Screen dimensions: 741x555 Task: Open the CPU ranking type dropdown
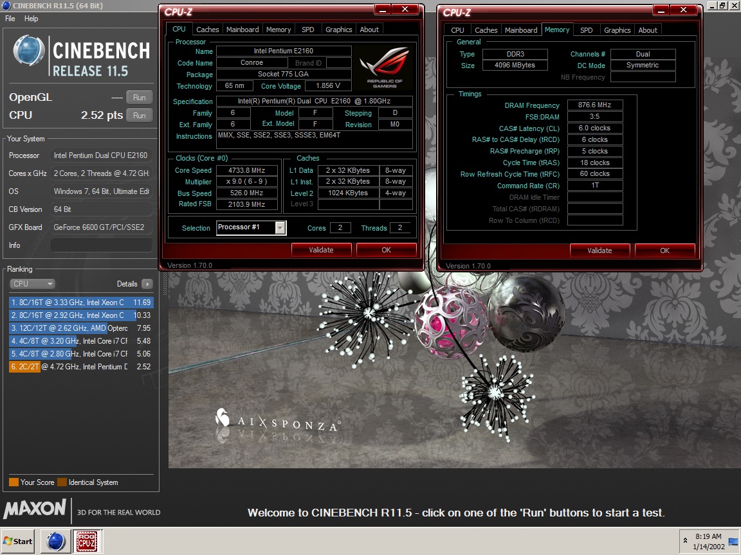(x=32, y=284)
